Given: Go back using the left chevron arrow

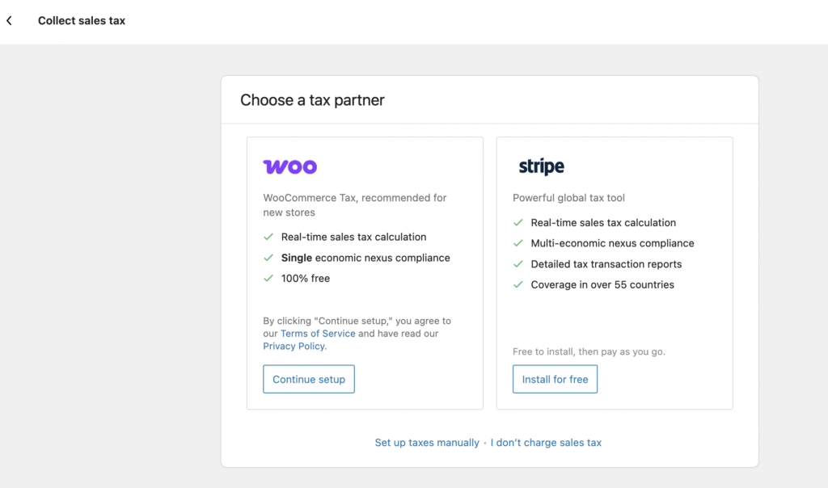Looking at the screenshot, I should (x=9, y=21).
